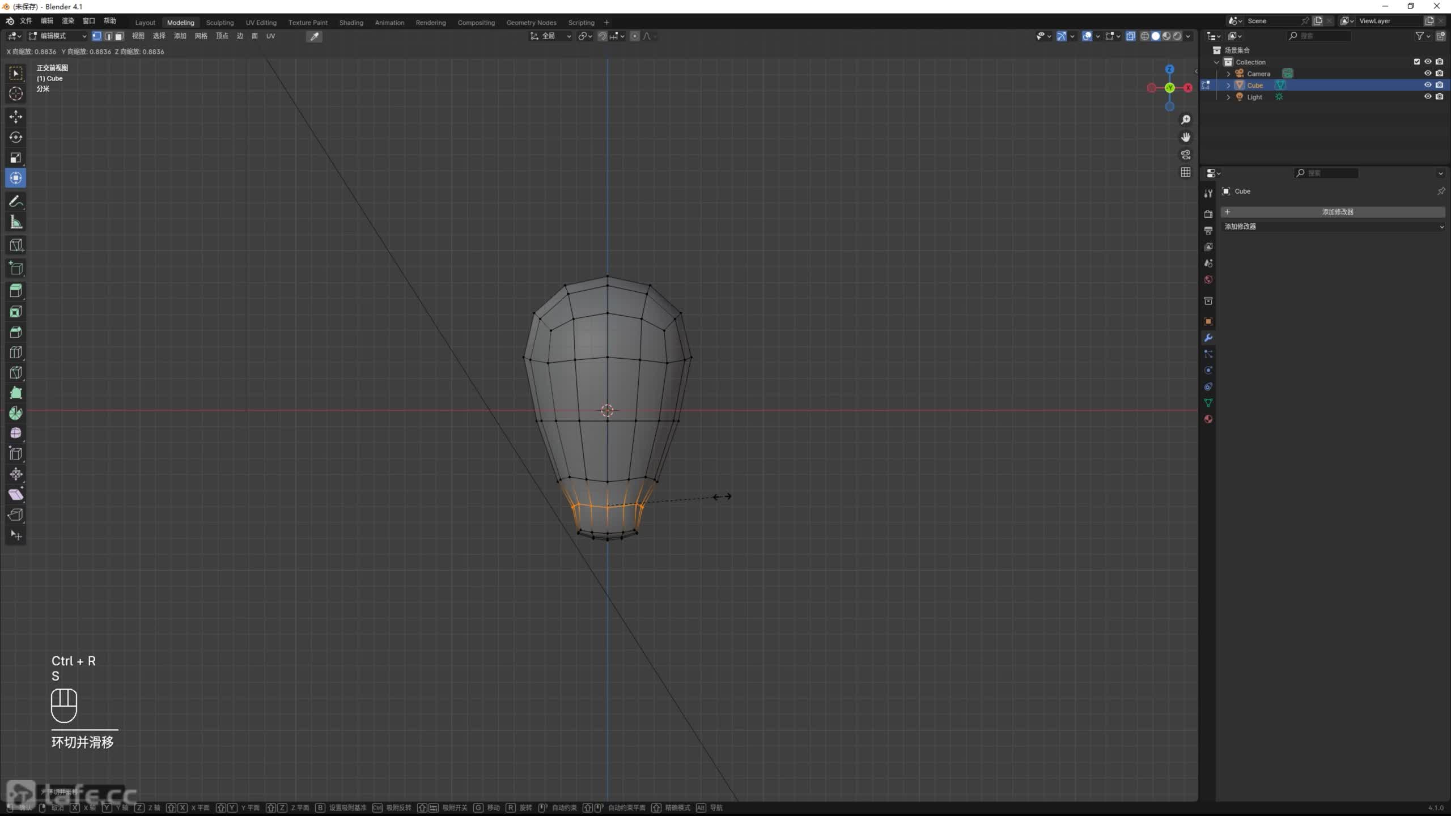Toggle camera view icon in viewport
This screenshot has width=1451, height=816.
tap(1185, 155)
